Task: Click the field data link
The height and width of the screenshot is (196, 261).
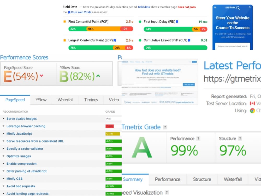Action: pos(144,7)
